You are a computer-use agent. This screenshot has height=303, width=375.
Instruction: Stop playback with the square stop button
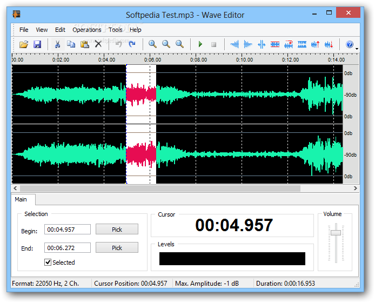214,44
